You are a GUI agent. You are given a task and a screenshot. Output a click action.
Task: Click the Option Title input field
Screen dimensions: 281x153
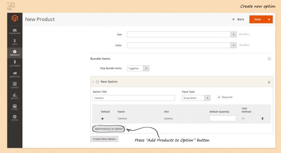[134, 98]
